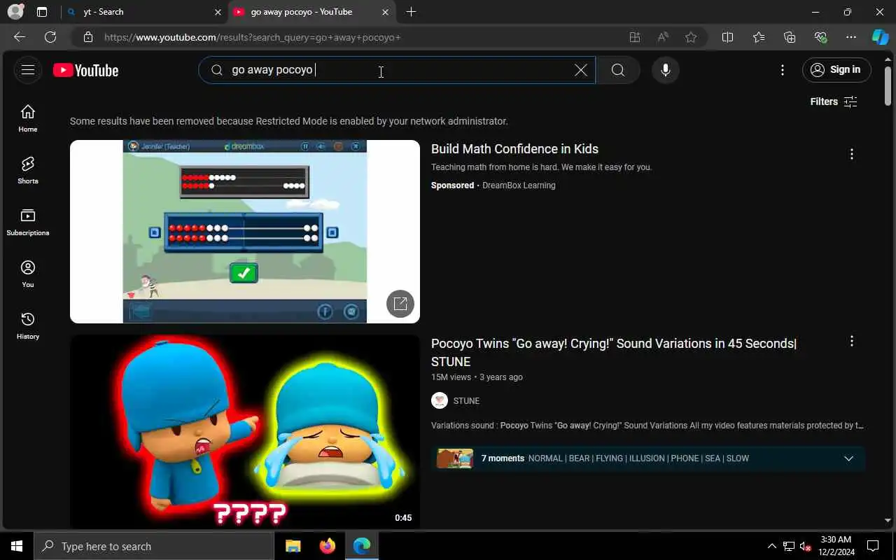
Task: Show hidden system tray icons
Action: coord(772,546)
